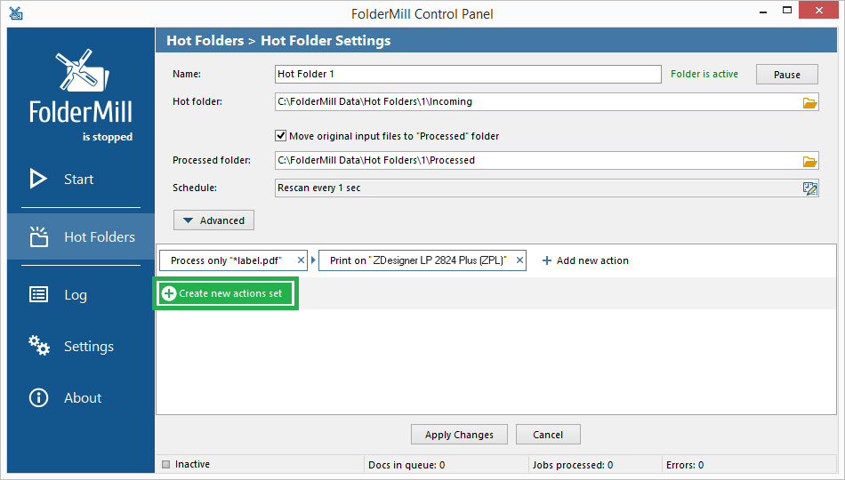This screenshot has width=845, height=480.
Task: Open the Settings section label
Action: (89, 347)
